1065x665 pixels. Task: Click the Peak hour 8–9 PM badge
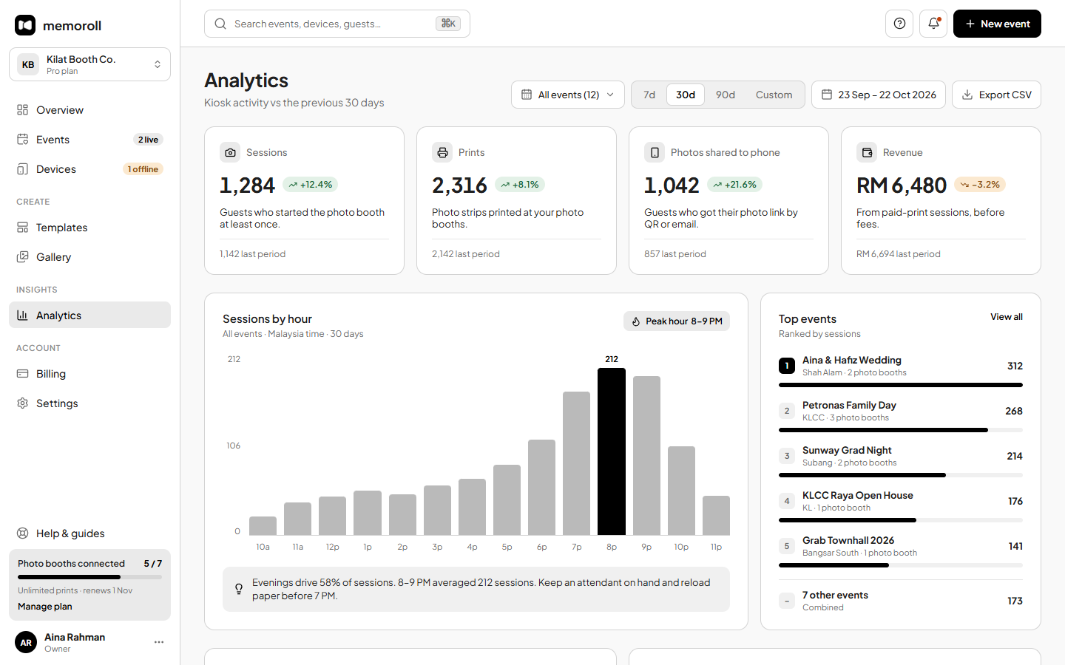pyautogui.click(x=677, y=321)
